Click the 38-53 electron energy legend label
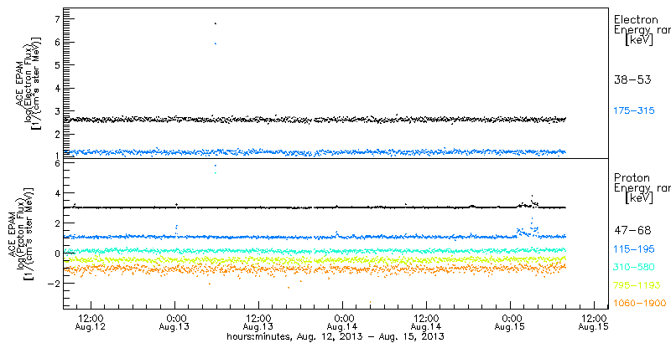The height and width of the screenshot is (343, 671). tap(632, 79)
